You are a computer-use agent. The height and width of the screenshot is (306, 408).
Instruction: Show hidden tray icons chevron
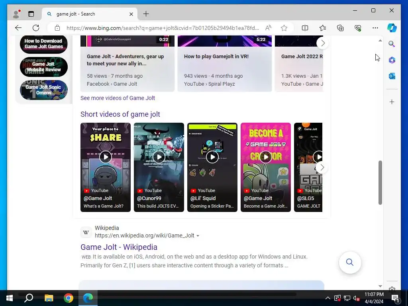(328, 298)
